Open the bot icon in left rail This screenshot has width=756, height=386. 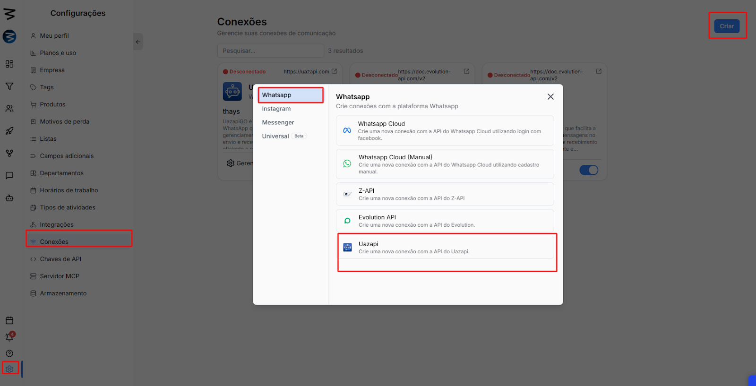[9, 198]
